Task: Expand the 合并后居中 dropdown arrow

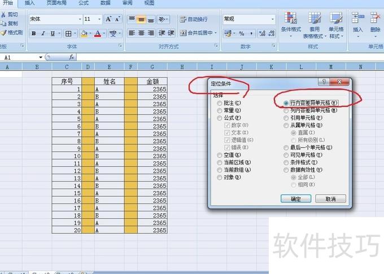Action: click(x=216, y=33)
